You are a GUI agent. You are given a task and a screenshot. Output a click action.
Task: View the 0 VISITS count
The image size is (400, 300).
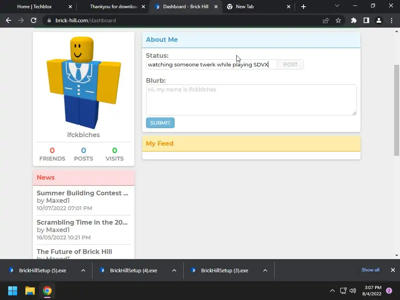[114, 154]
